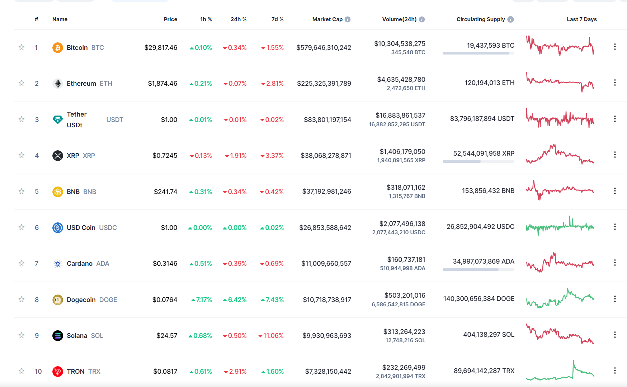Sort by 24h % column header

239,19
